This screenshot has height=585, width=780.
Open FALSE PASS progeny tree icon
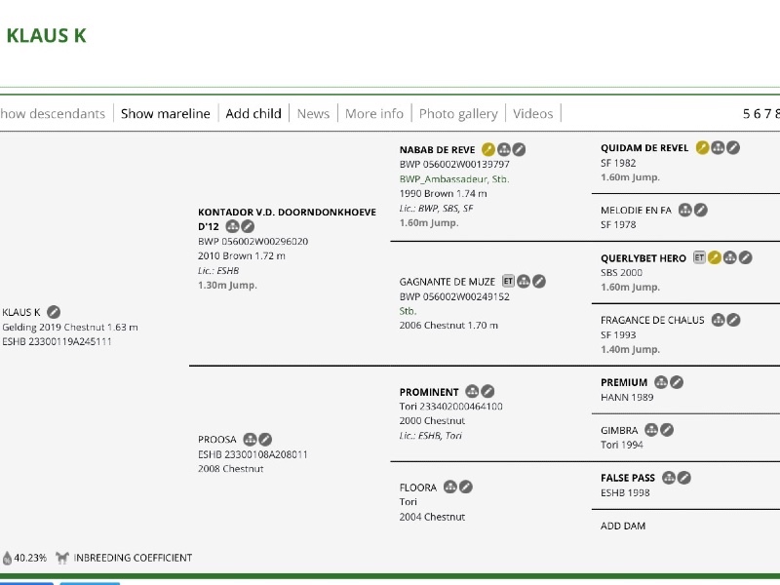669,478
